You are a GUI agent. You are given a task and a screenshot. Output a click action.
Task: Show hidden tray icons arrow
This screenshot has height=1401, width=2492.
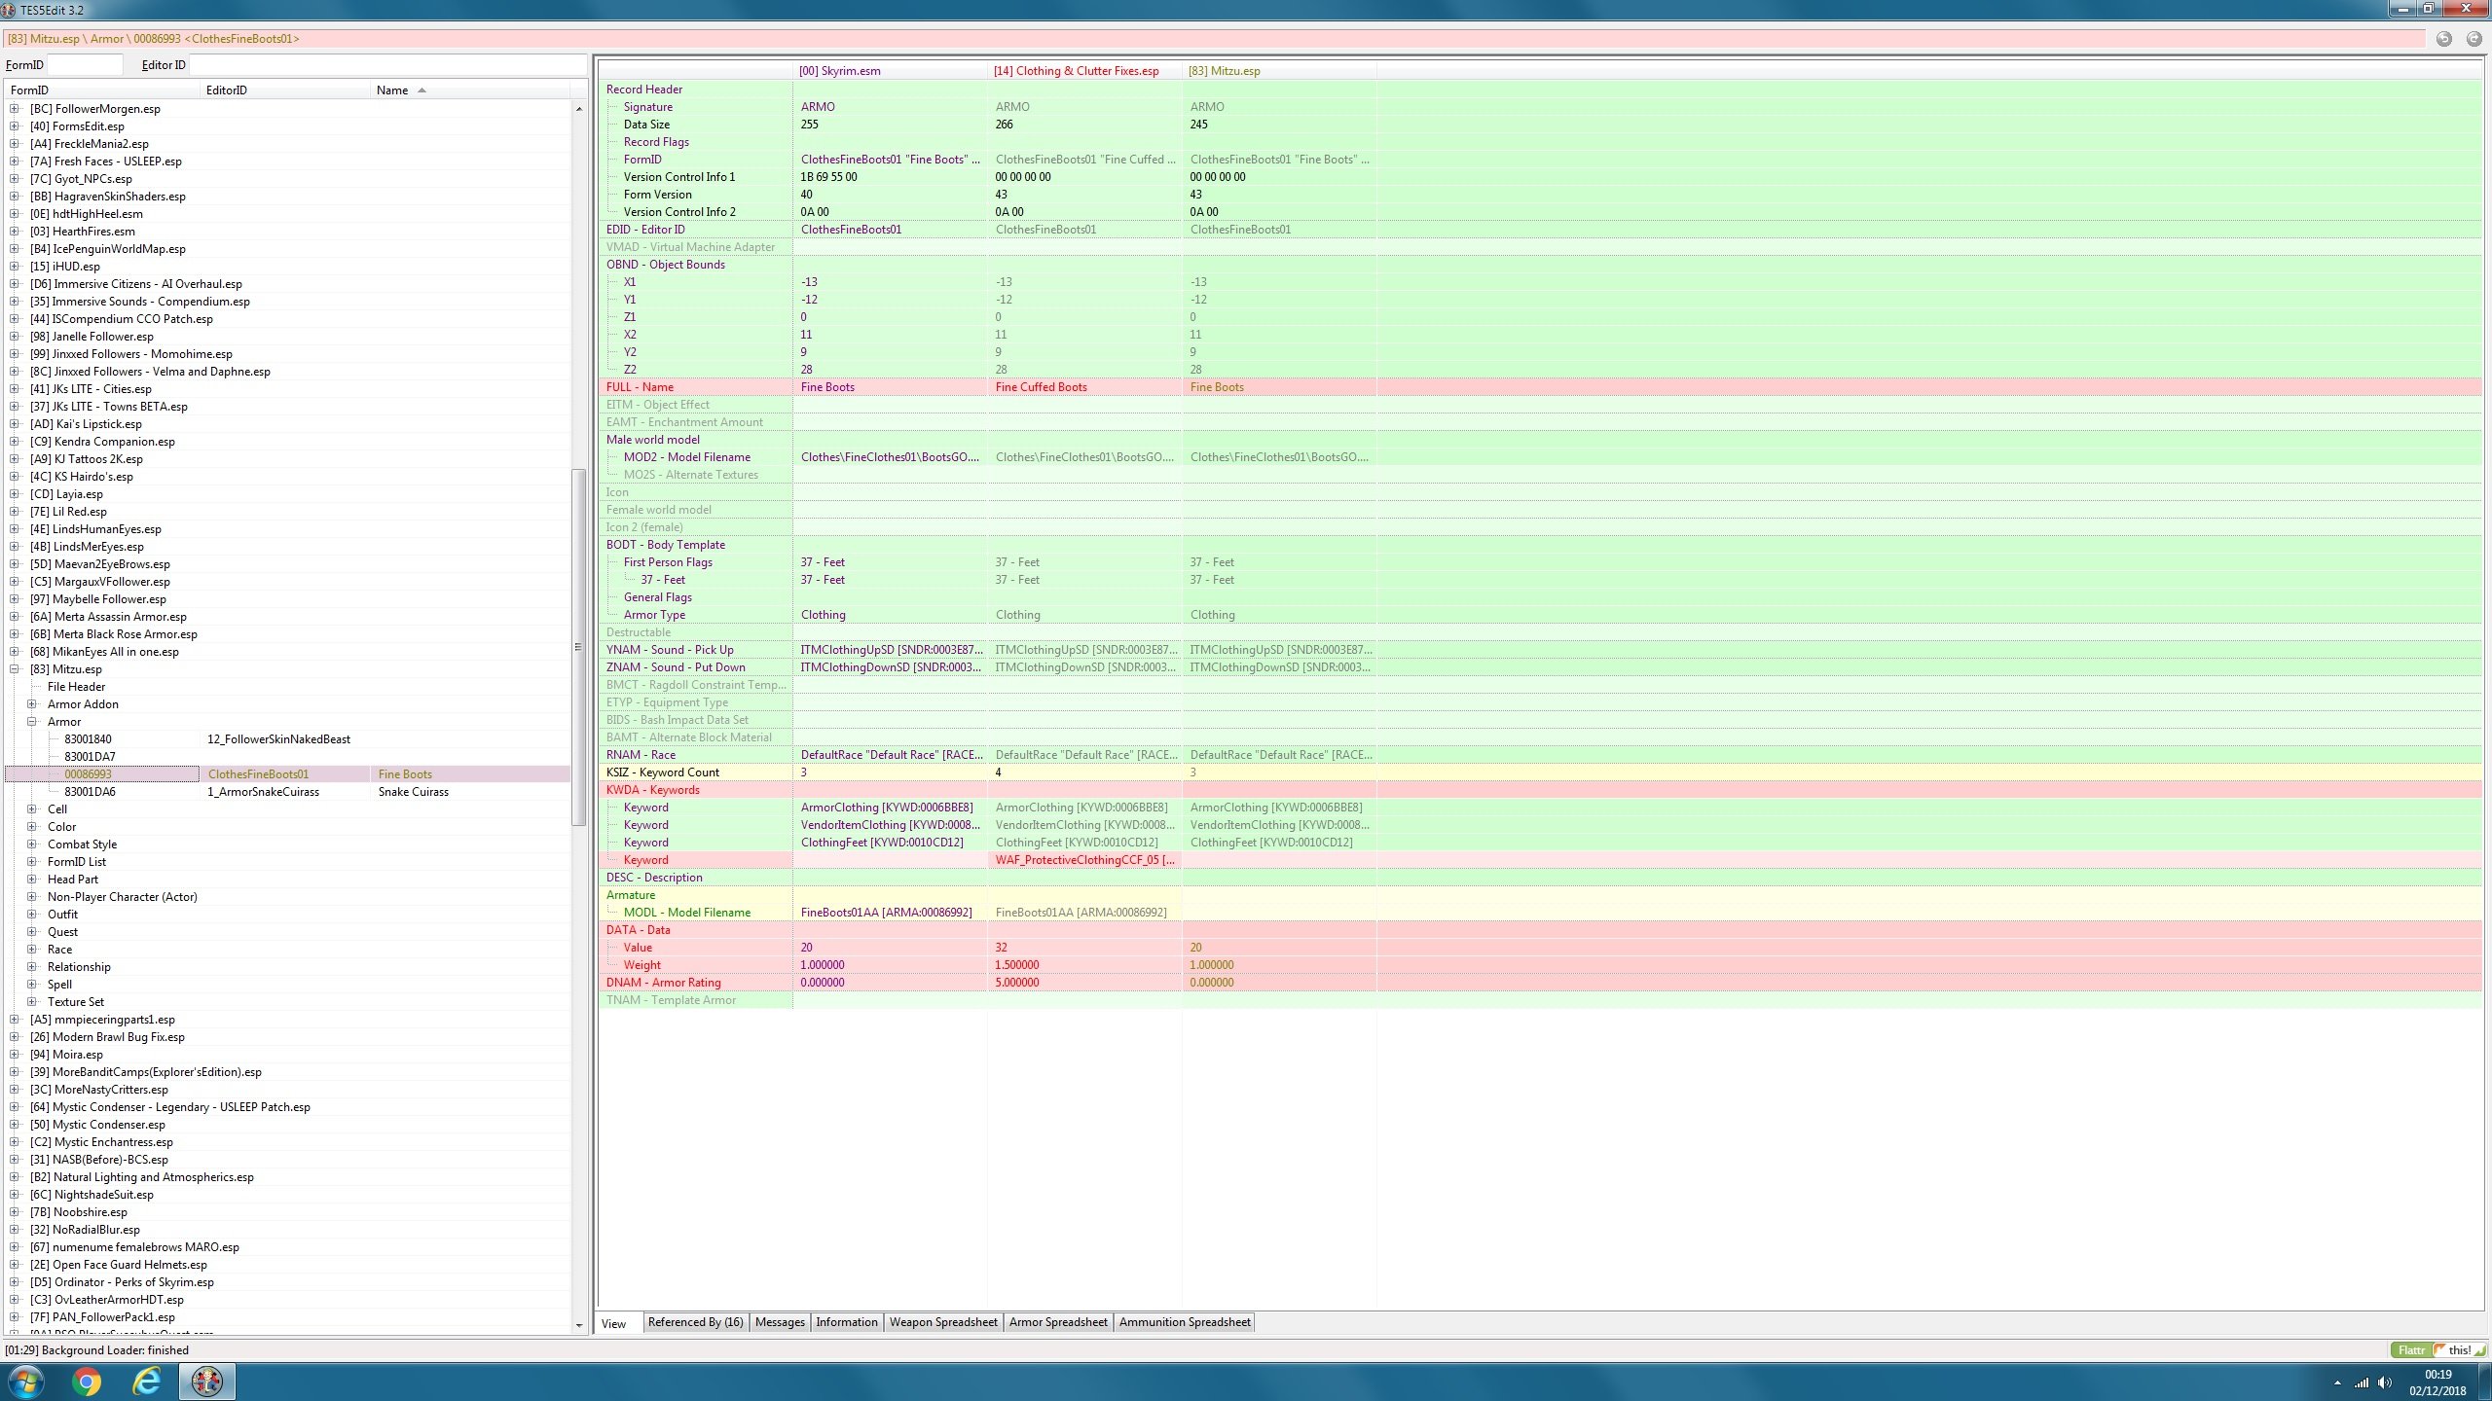click(2337, 1383)
